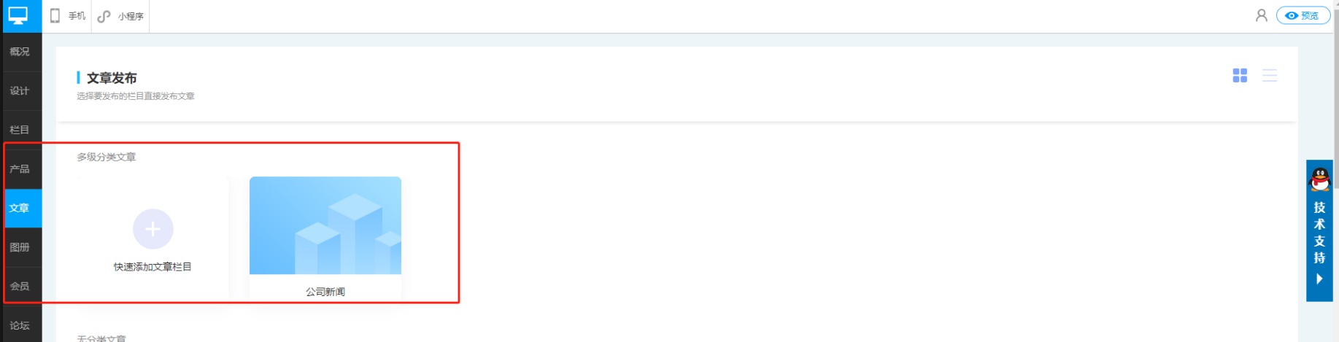Open the 产品 sidebar menu
Viewport: 1339px width, 342px height.
click(20, 169)
